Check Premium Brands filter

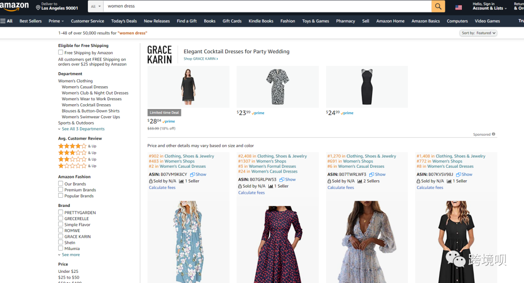click(x=61, y=189)
